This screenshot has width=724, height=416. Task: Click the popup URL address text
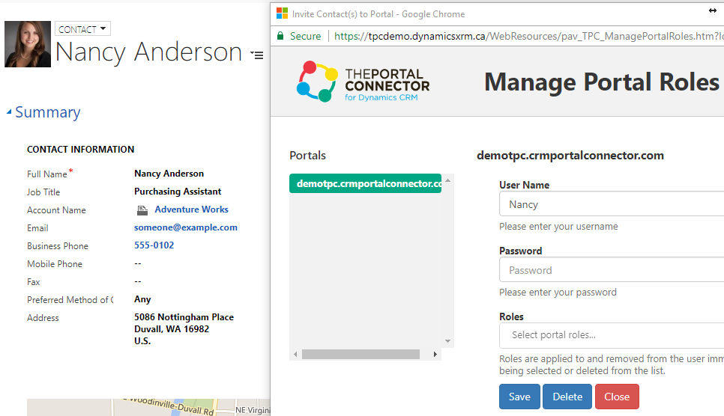[528, 36]
